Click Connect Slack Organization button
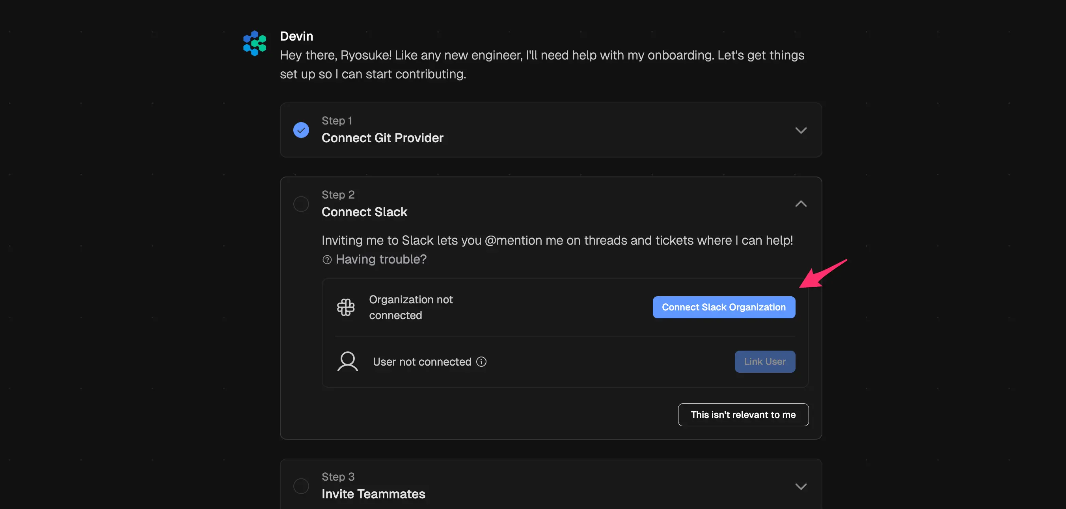 click(723, 307)
